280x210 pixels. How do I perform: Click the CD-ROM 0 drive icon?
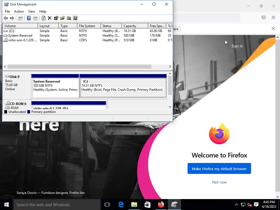point(7,103)
